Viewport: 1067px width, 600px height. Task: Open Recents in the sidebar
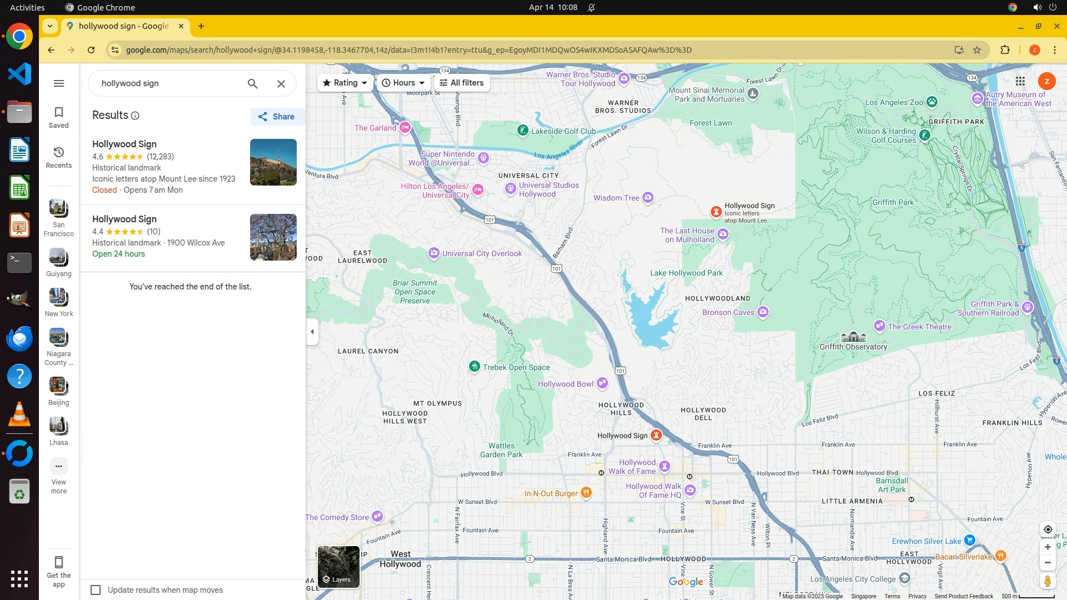[59, 157]
